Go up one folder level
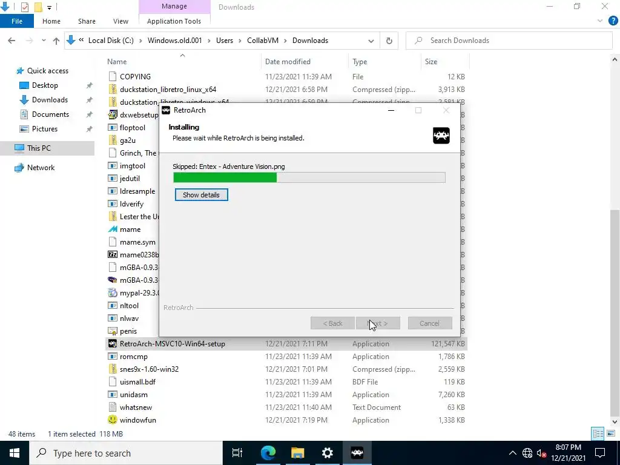The image size is (620, 465). pos(56,41)
